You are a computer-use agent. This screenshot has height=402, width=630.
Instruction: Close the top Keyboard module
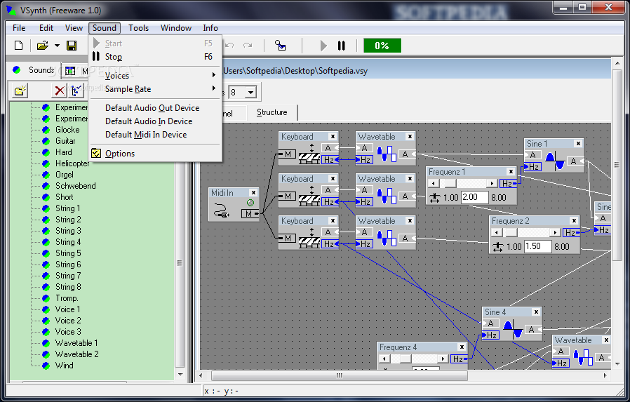point(333,137)
